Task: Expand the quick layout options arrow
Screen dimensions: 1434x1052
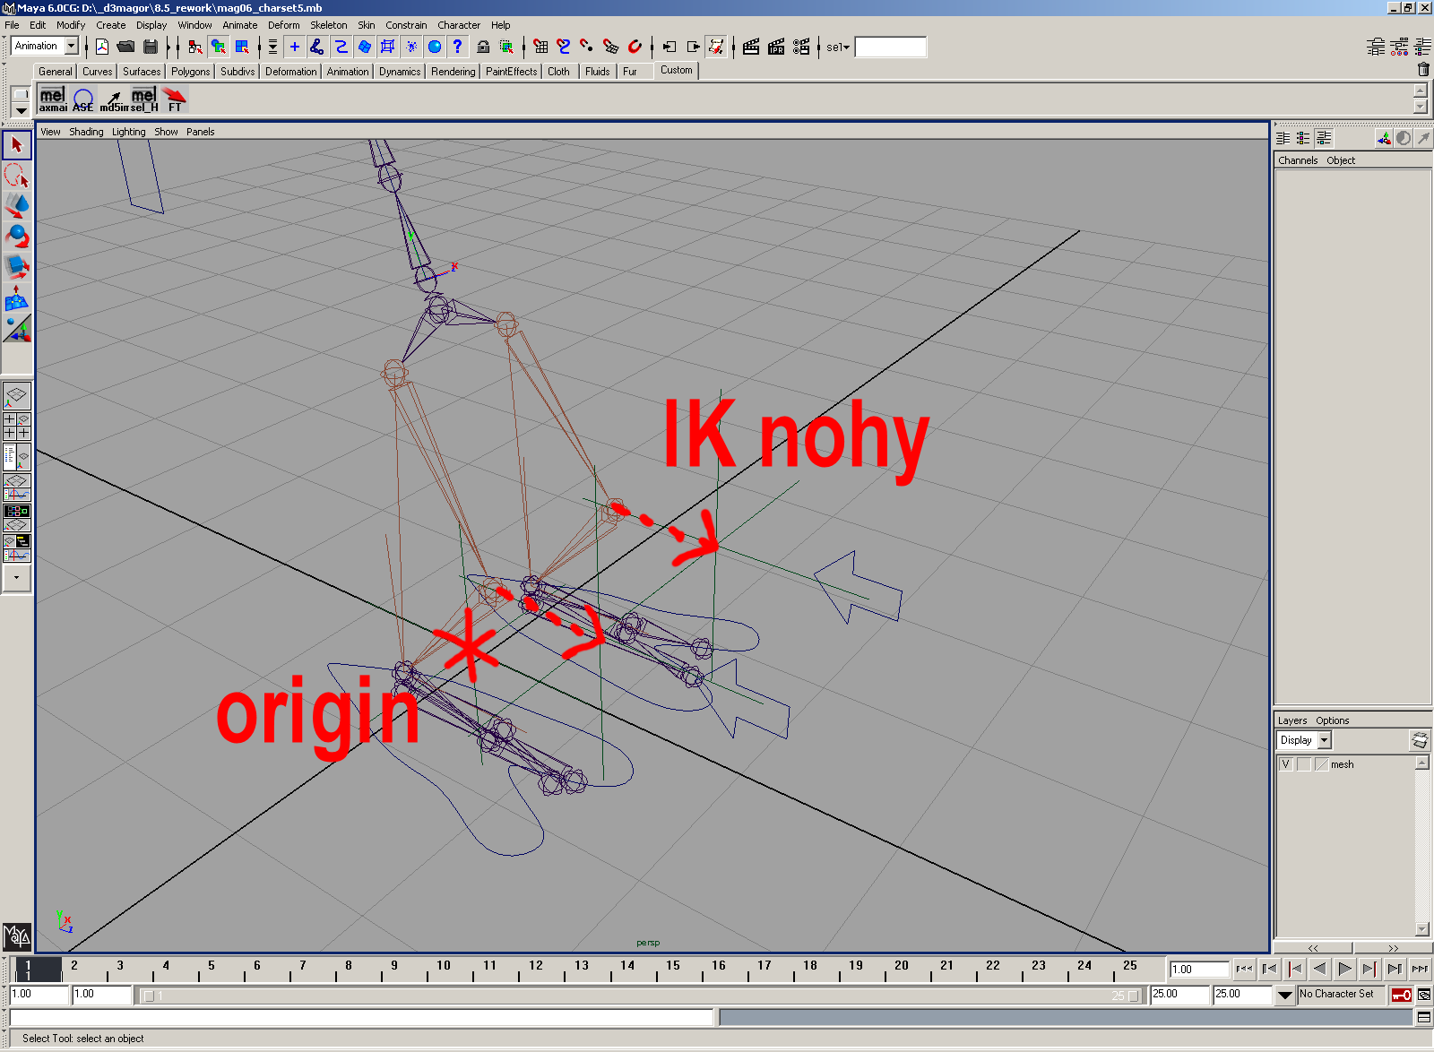Action: 17,578
